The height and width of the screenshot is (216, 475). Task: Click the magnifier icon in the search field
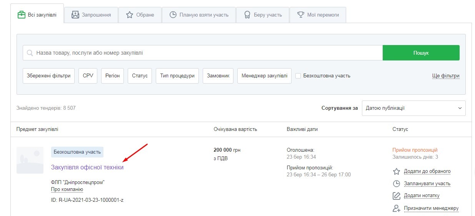coord(30,53)
